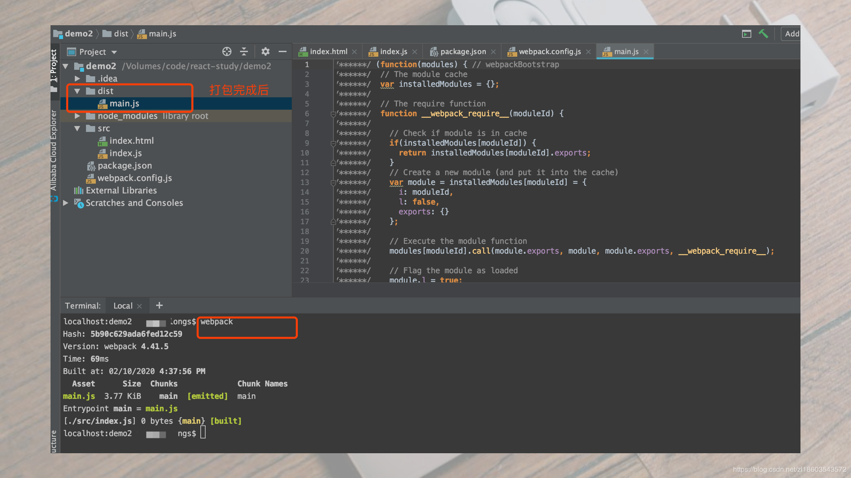Click the locate-file crosshair icon in Project panel

pyautogui.click(x=227, y=52)
